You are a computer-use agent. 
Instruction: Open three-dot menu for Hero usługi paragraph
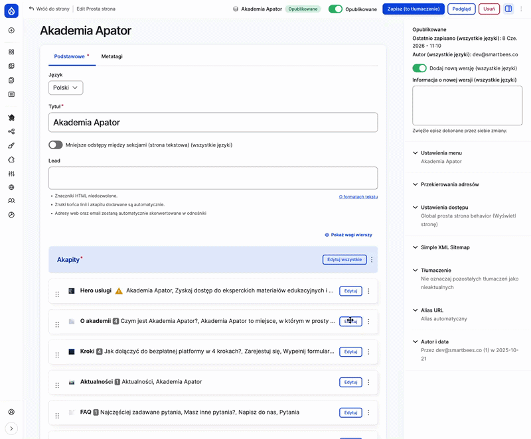click(x=368, y=291)
